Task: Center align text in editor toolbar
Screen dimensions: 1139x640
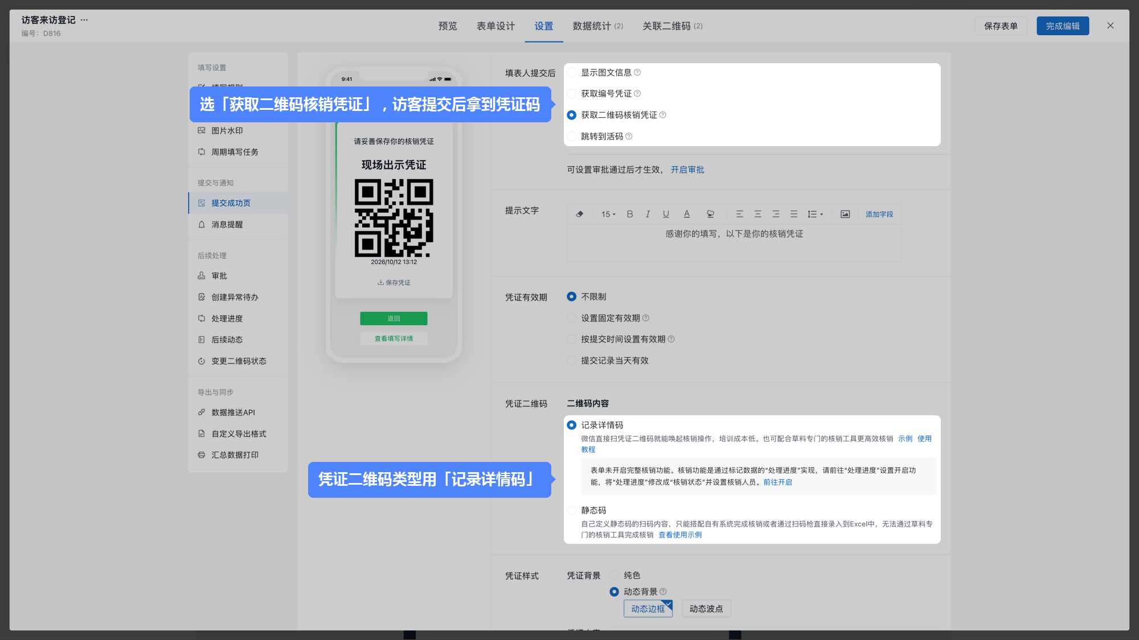Action: (758, 214)
